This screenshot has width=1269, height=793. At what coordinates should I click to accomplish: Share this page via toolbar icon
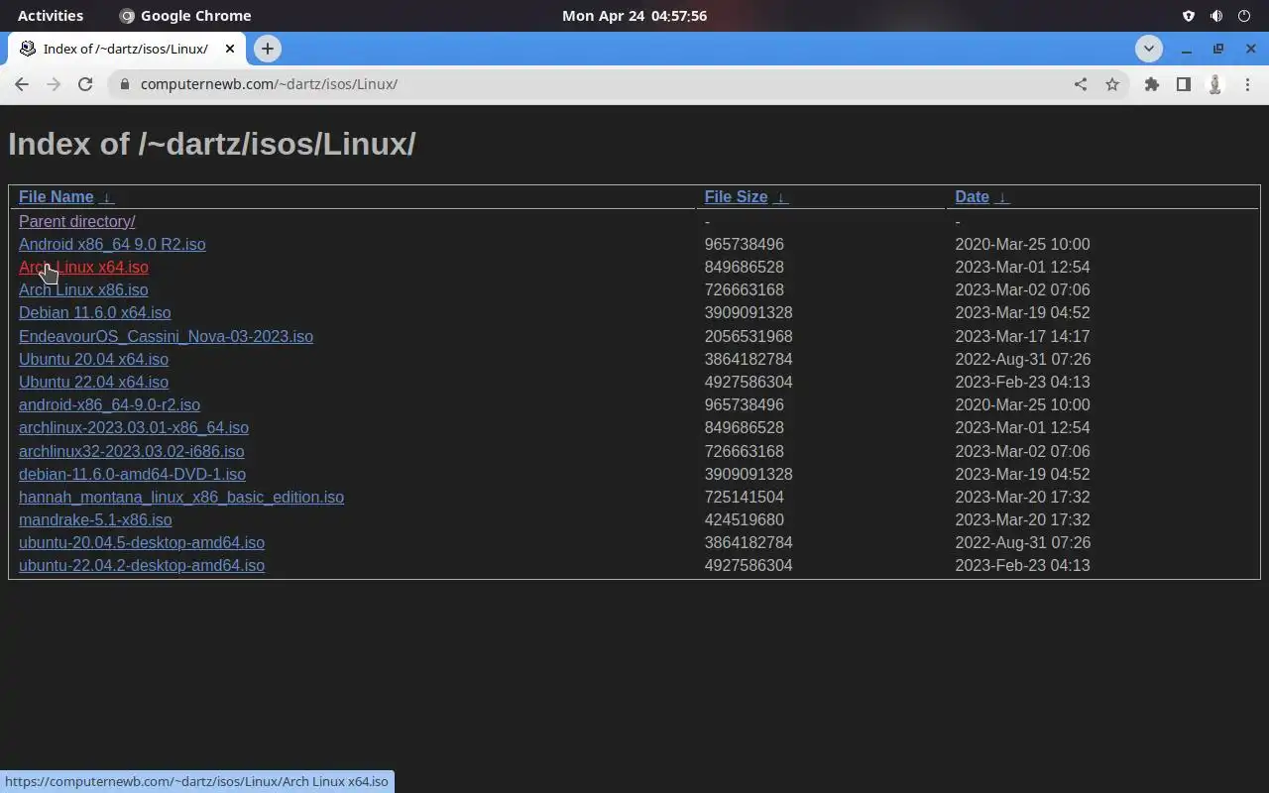(1081, 84)
